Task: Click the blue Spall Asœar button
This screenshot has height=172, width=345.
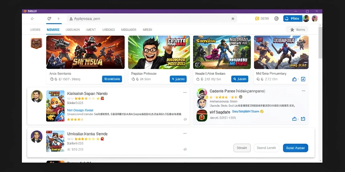Action: click(x=295, y=148)
